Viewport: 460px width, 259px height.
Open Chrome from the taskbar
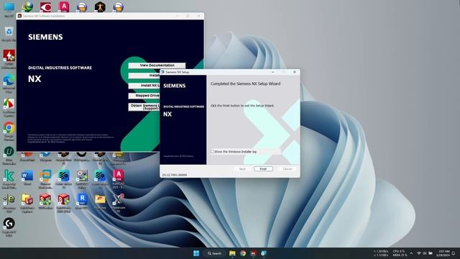click(243, 253)
